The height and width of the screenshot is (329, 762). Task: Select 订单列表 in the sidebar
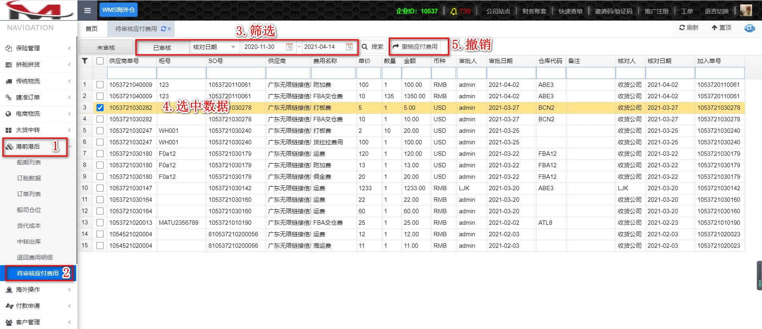click(29, 194)
